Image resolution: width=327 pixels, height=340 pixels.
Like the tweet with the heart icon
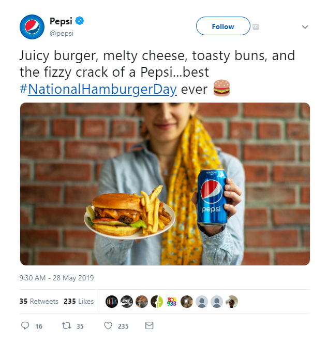click(108, 326)
